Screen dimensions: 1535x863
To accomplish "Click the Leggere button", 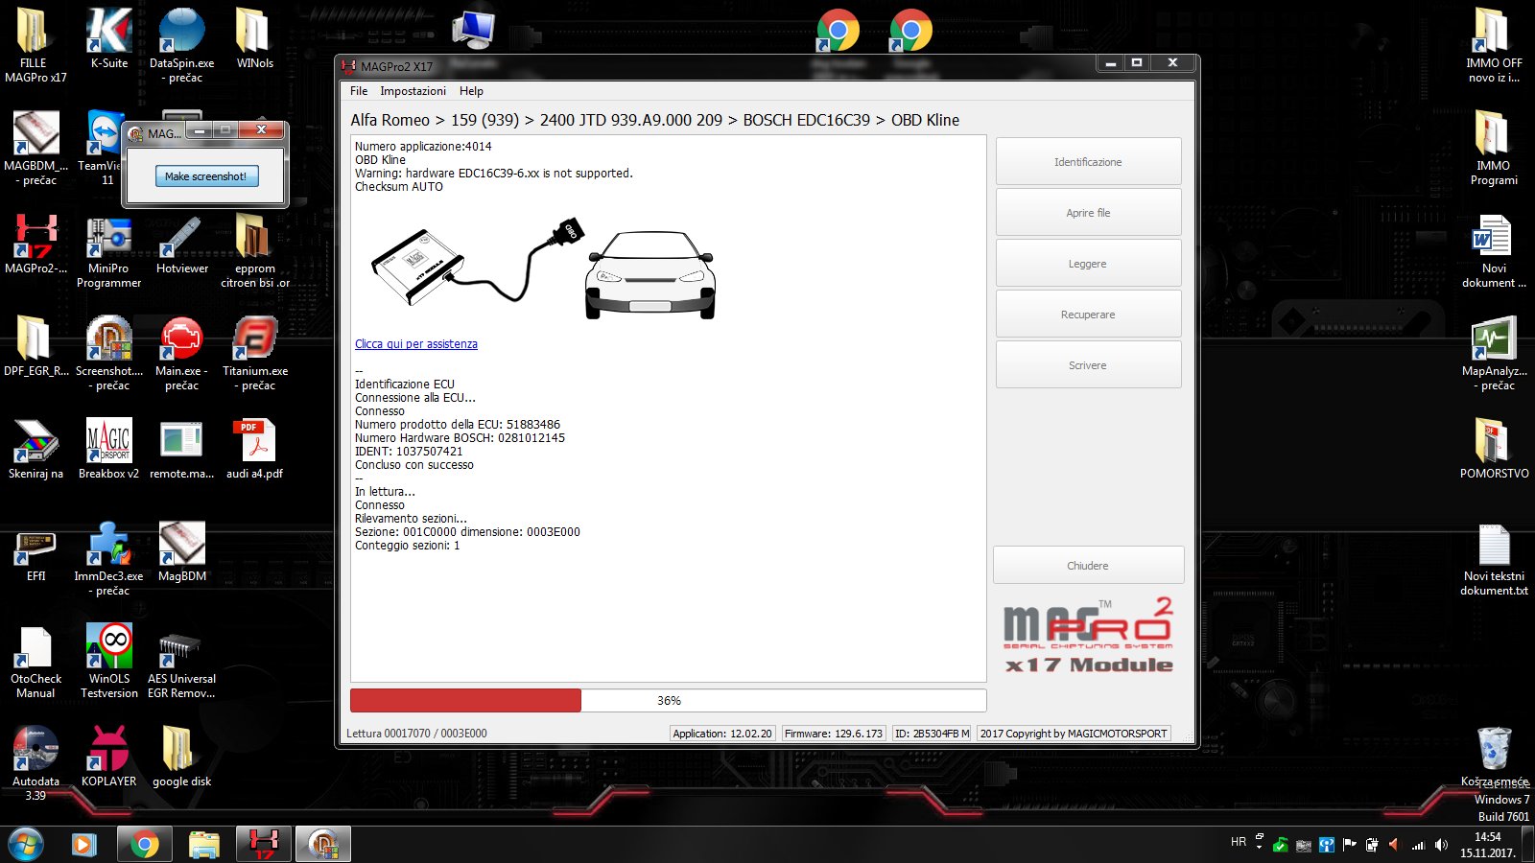I will coord(1088,264).
